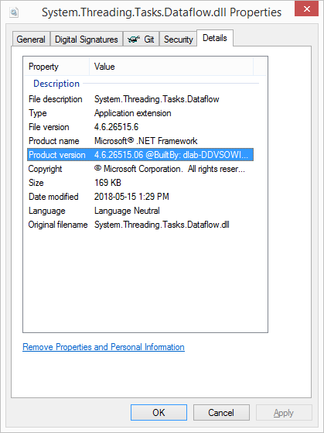Image resolution: width=324 pixels, height=433 pixels.
Task: Switch to the General tab
Action: (31, 40)
